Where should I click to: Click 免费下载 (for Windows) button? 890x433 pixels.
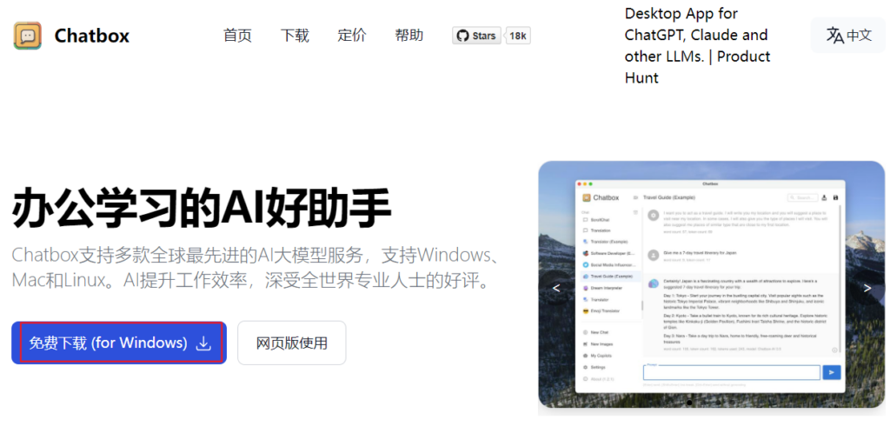tap(119, 343)
